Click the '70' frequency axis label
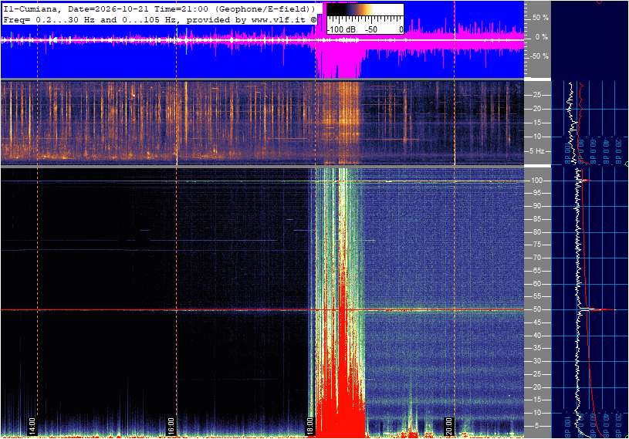The image size is (629, 439). 536,258
